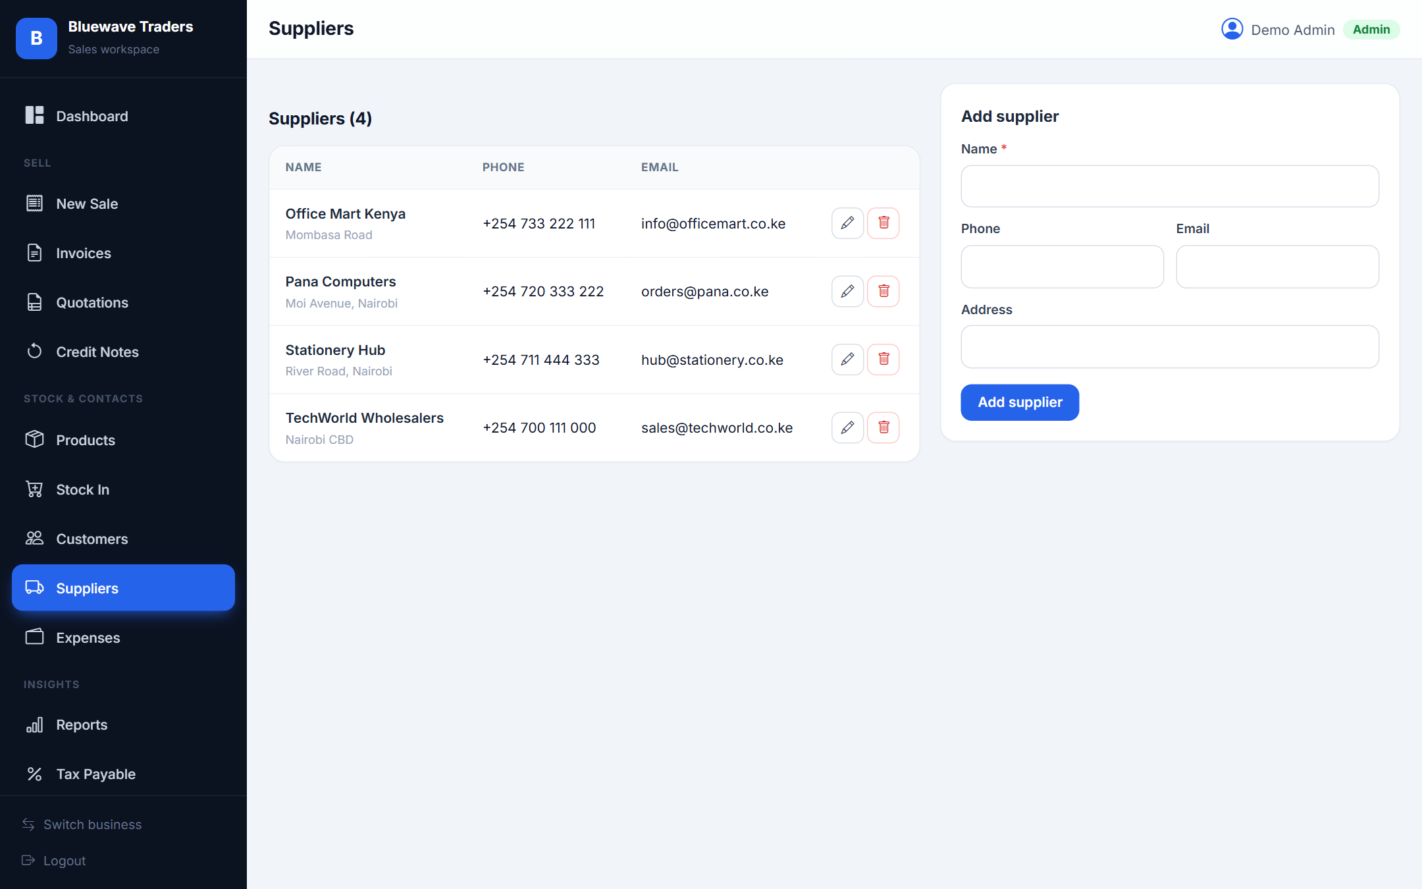
Task: Click the Expenses wallet icon
Action: point(34,637)
